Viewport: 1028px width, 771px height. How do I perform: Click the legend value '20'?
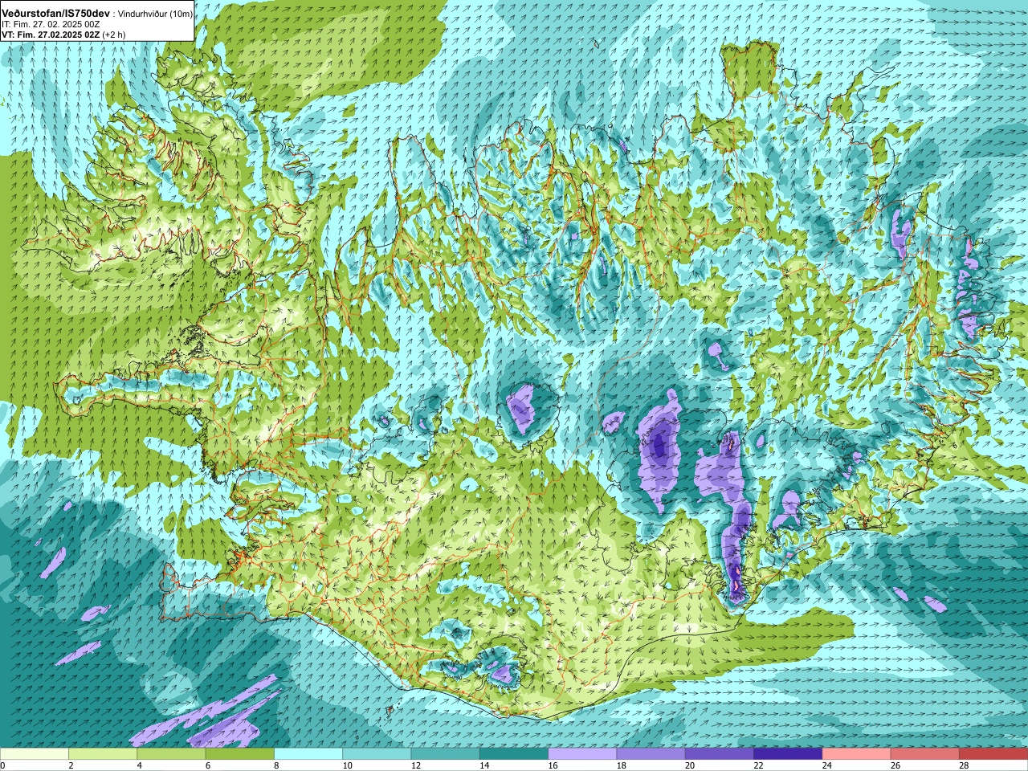pos(691,765)
